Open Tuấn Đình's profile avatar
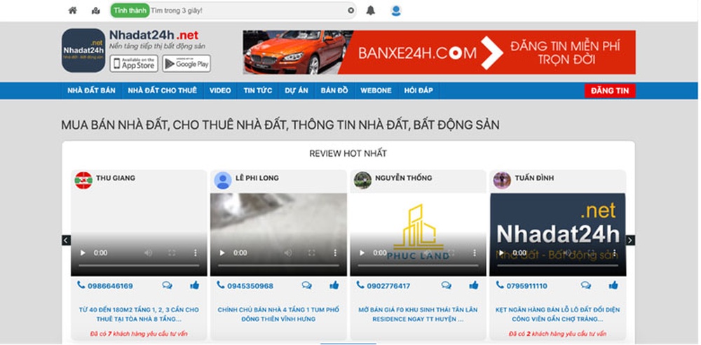The width and height of the screenshot is (701, 345). pos(502,181)
